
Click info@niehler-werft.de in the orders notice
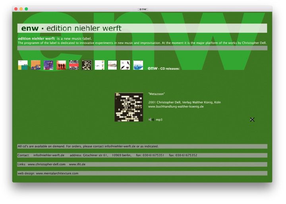[120, 146]
